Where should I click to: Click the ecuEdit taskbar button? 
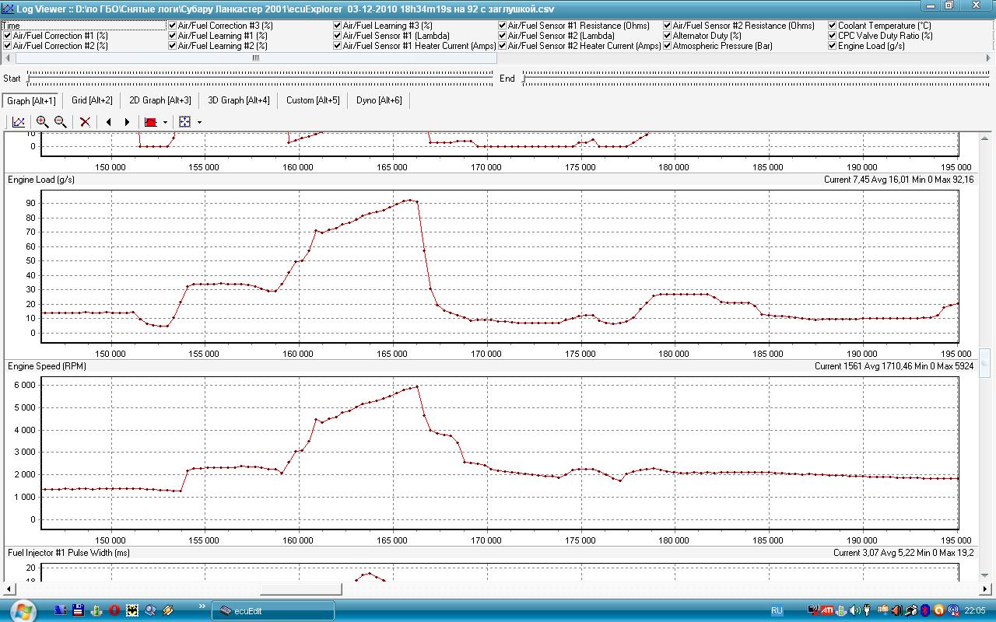(273, 610)
